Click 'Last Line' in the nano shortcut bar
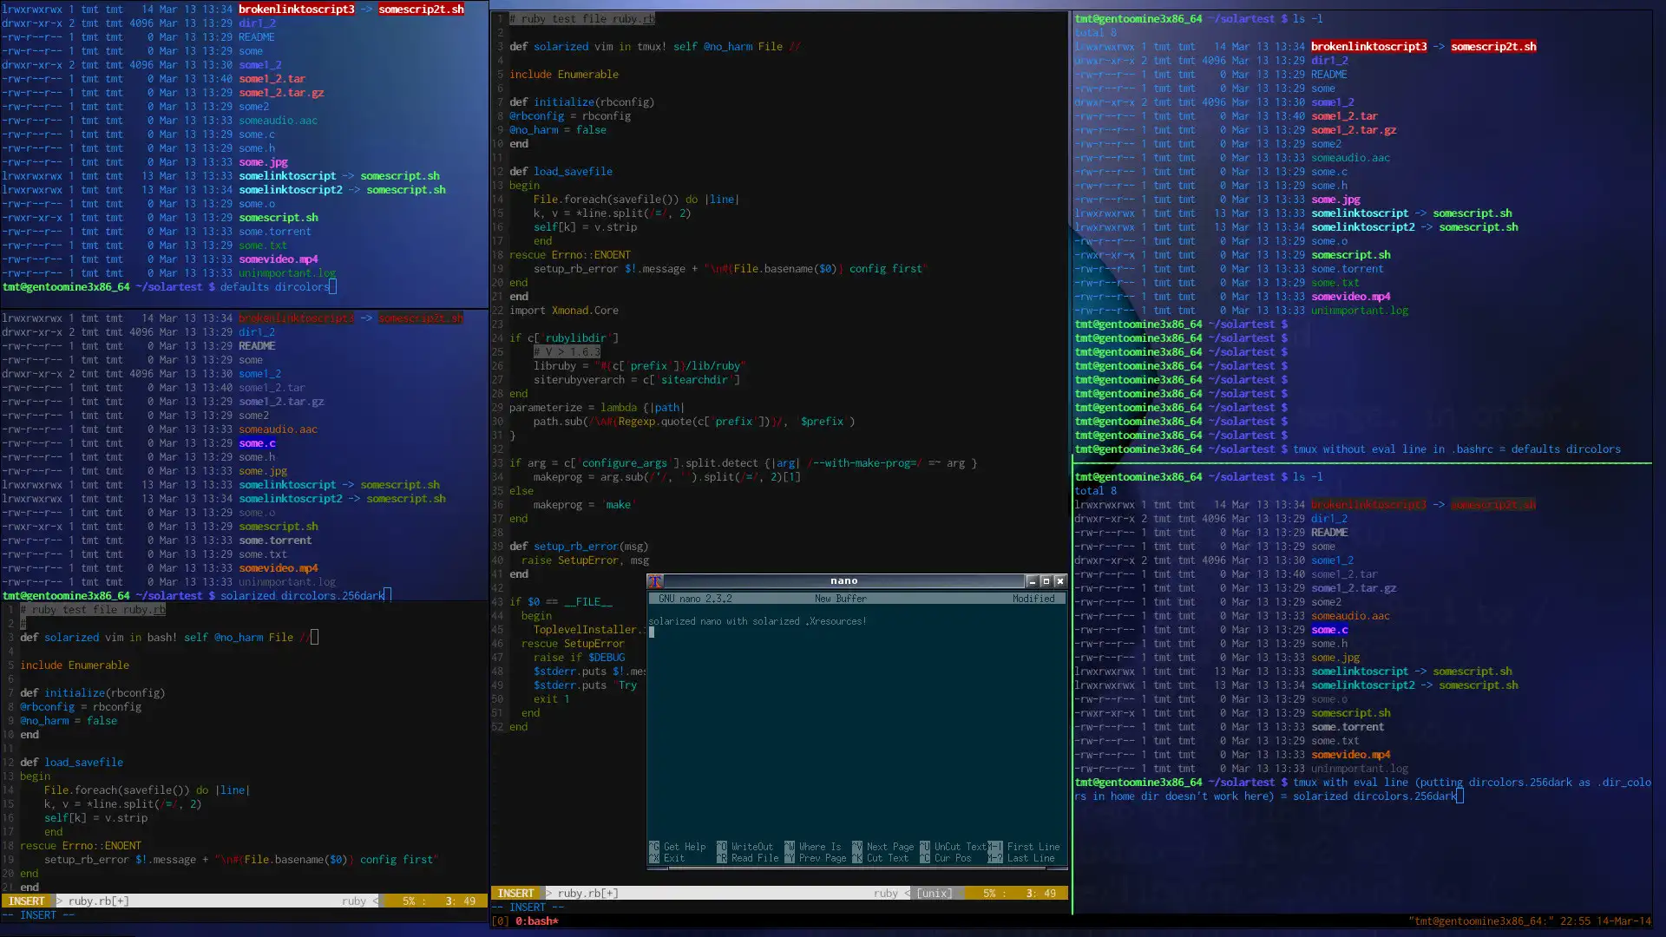The image size is (1666, 937). 1031,858
